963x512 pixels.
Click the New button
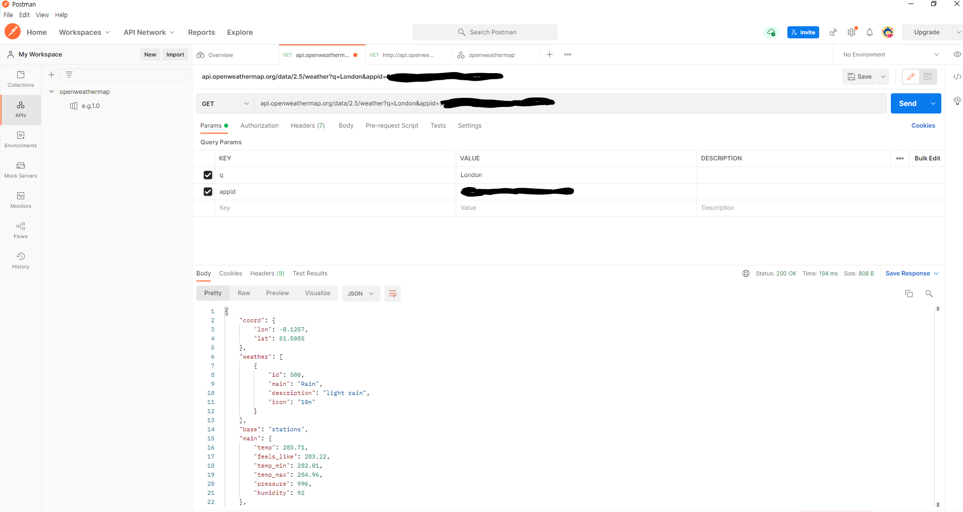pos(150,54)
